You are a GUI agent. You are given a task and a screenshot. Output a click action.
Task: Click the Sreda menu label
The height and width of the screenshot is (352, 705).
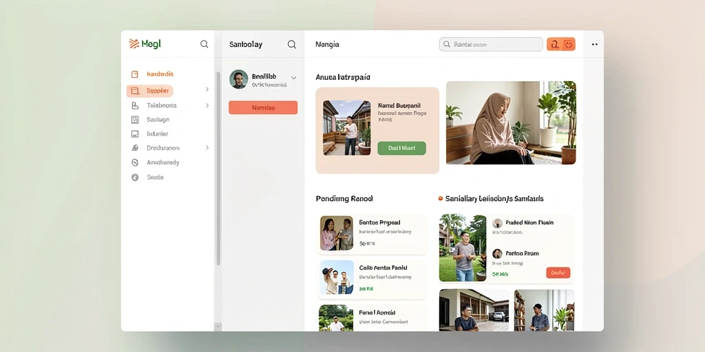[x=155, y=177]
